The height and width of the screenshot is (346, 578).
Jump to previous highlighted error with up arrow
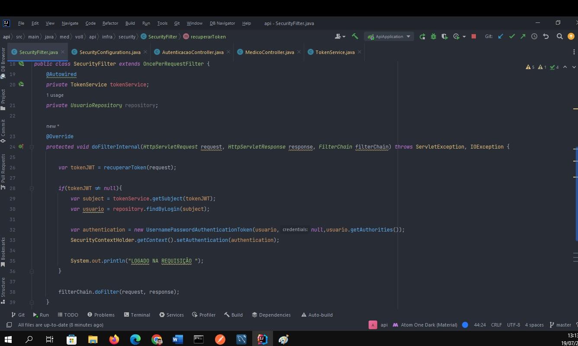[565, 67]
